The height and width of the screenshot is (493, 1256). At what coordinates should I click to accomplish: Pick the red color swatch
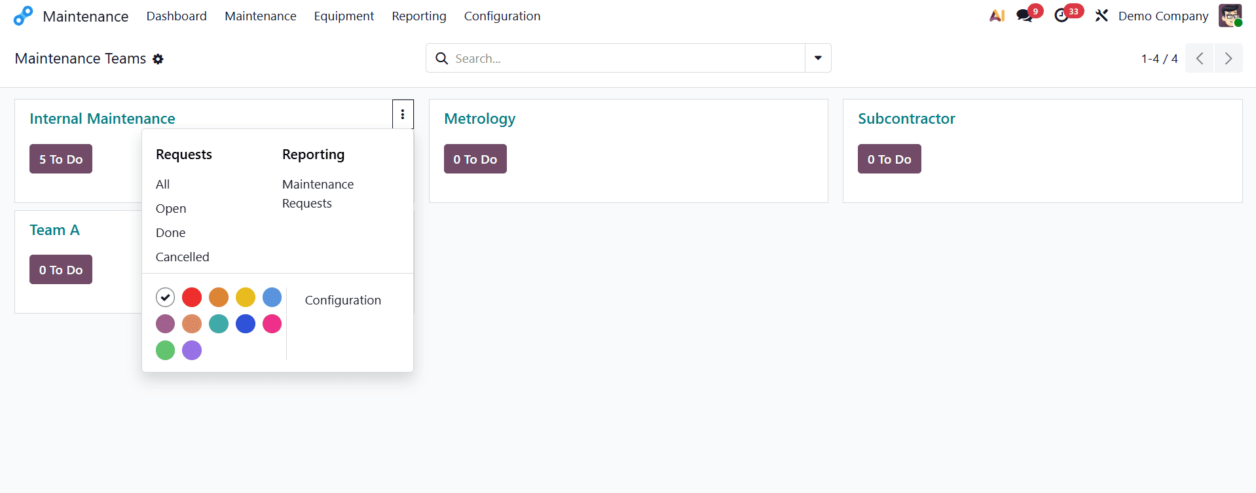tap(192, 297)
